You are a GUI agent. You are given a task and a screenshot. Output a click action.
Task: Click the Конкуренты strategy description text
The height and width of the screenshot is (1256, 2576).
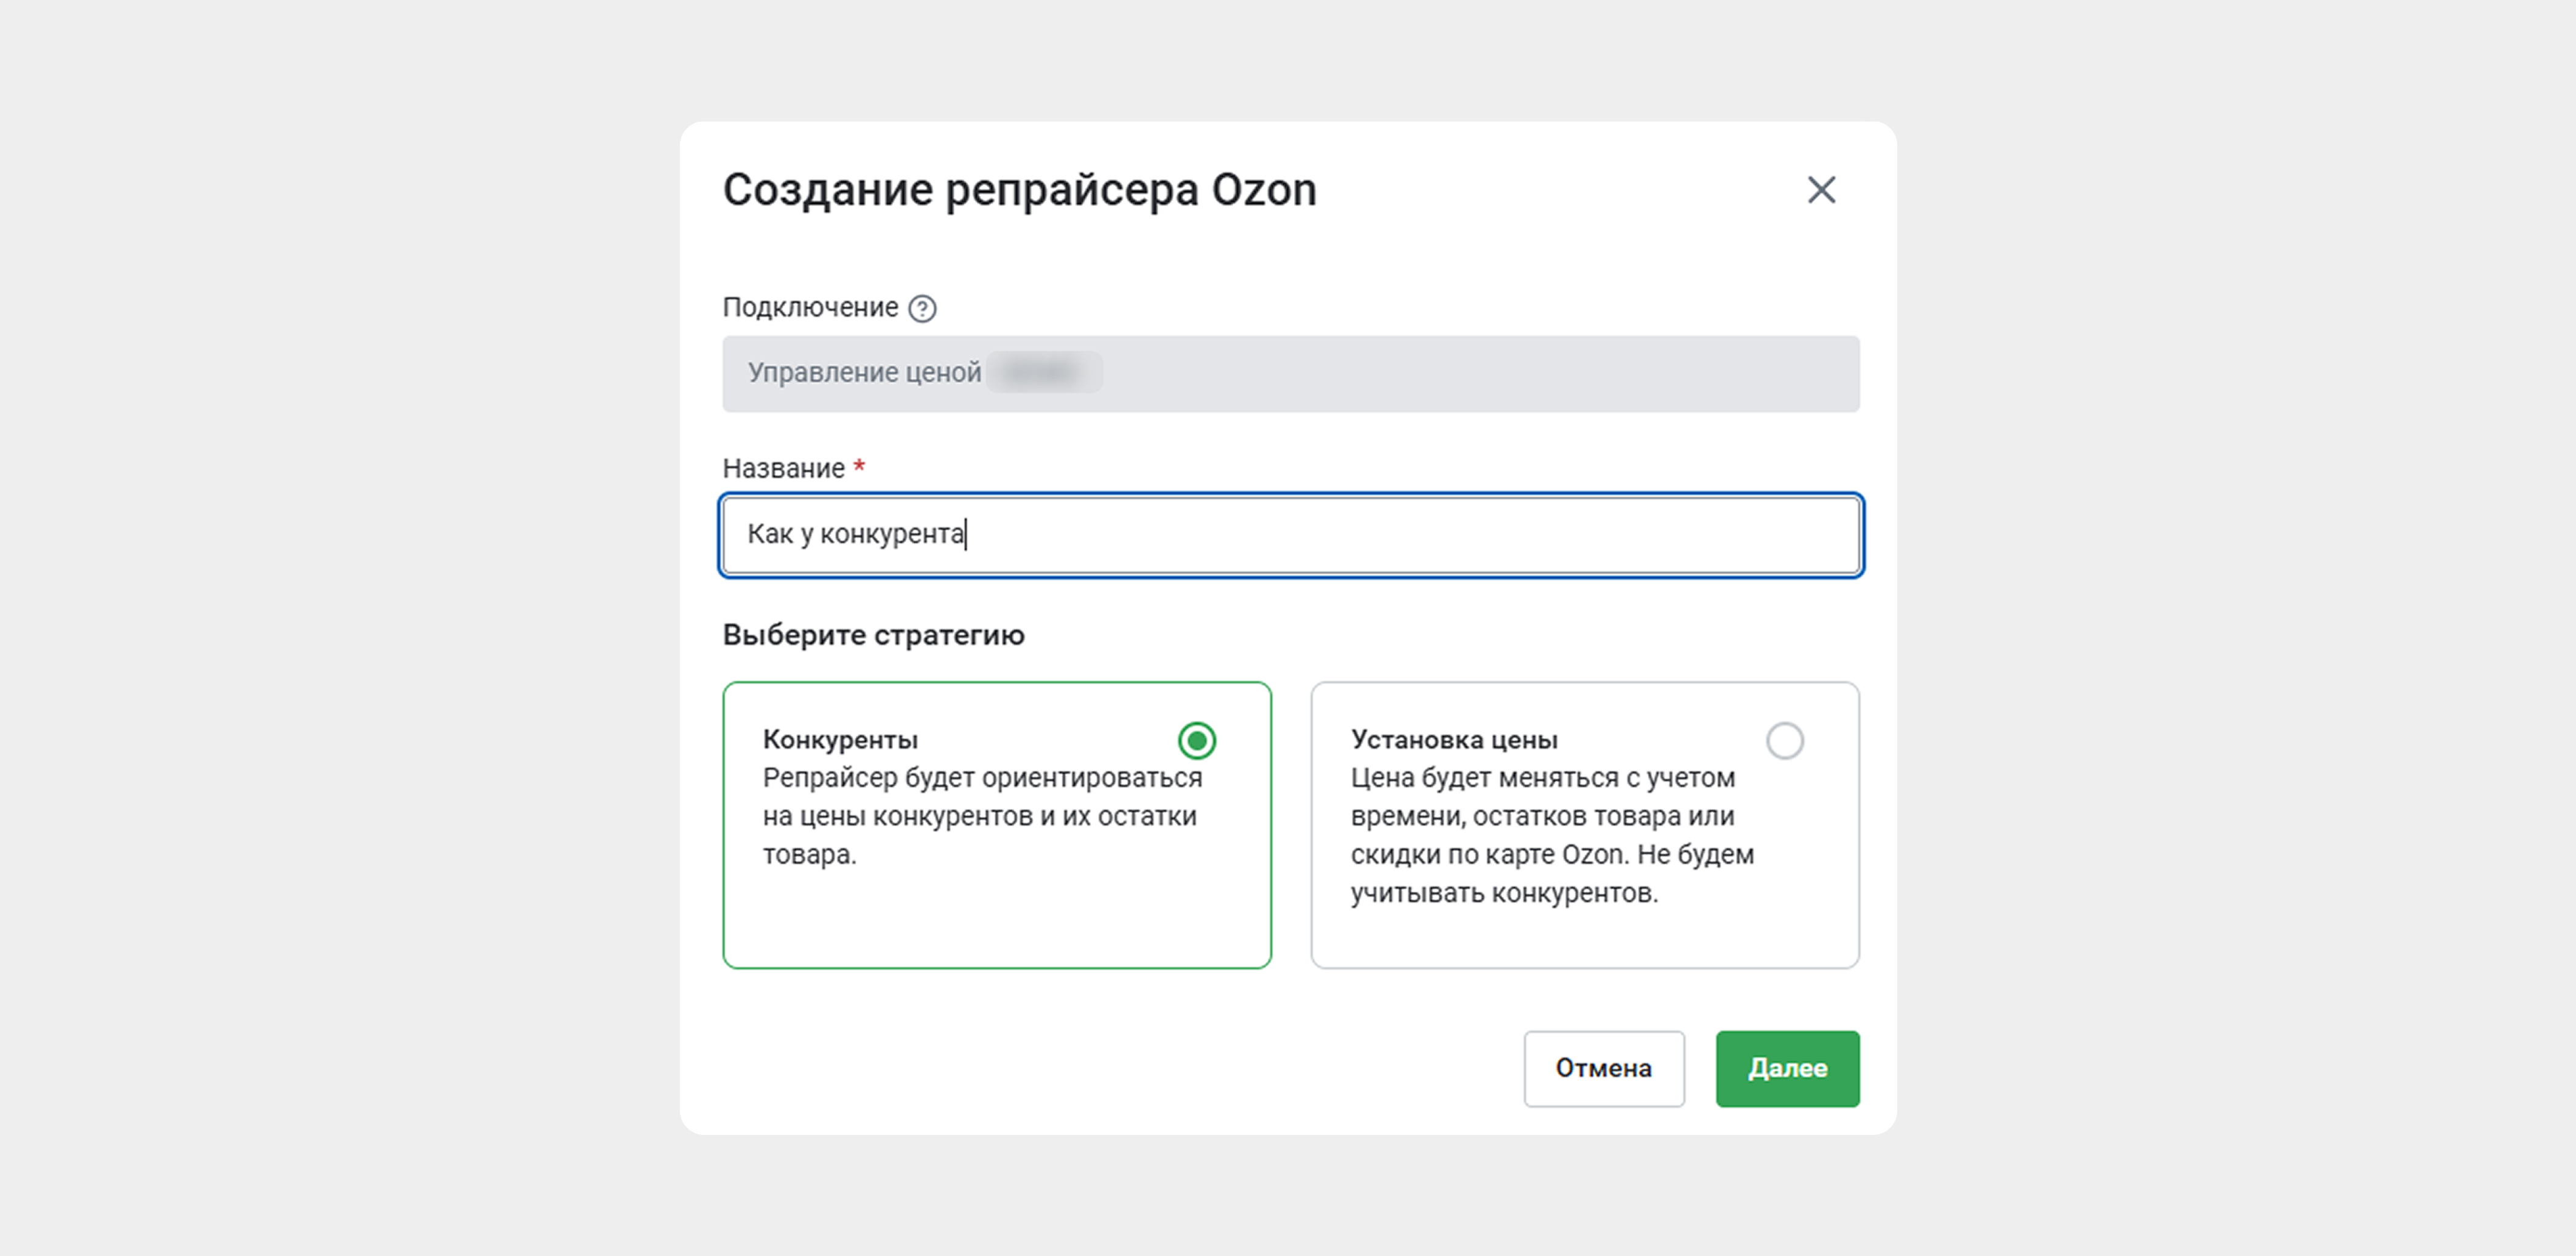click(981, 816)
